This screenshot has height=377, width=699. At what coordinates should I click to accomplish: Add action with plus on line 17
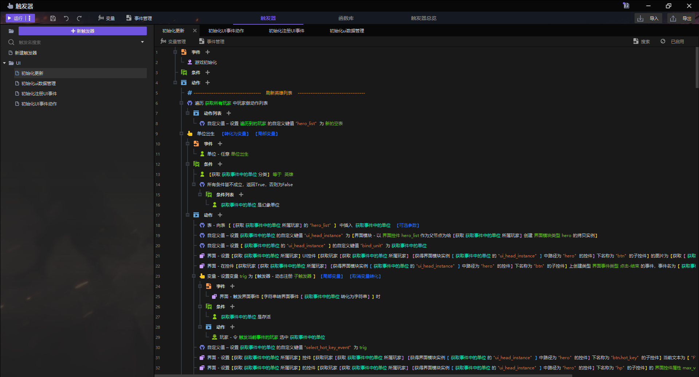point(220,215)
